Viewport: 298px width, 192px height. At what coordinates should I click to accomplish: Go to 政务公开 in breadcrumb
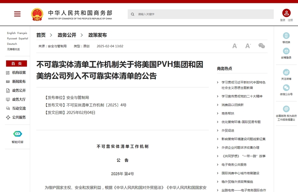point(67,35)
